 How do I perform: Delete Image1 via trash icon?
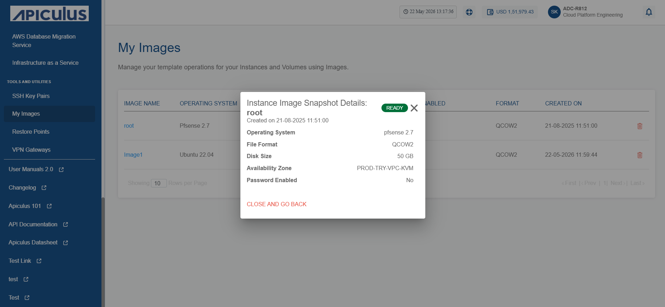click(640, 155)
